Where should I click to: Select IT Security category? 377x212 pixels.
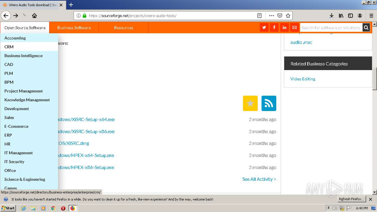coord(29,162)
